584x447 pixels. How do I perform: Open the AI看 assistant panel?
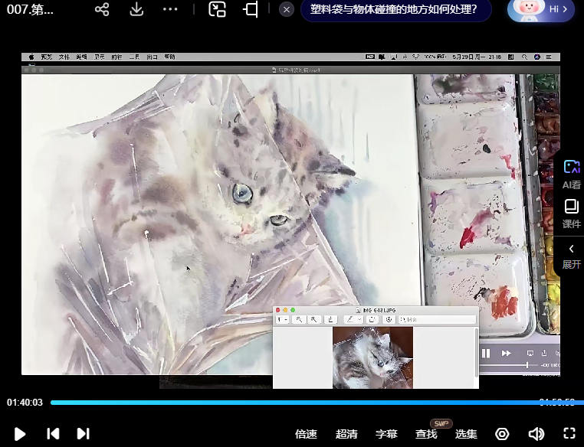pos(571,174)
